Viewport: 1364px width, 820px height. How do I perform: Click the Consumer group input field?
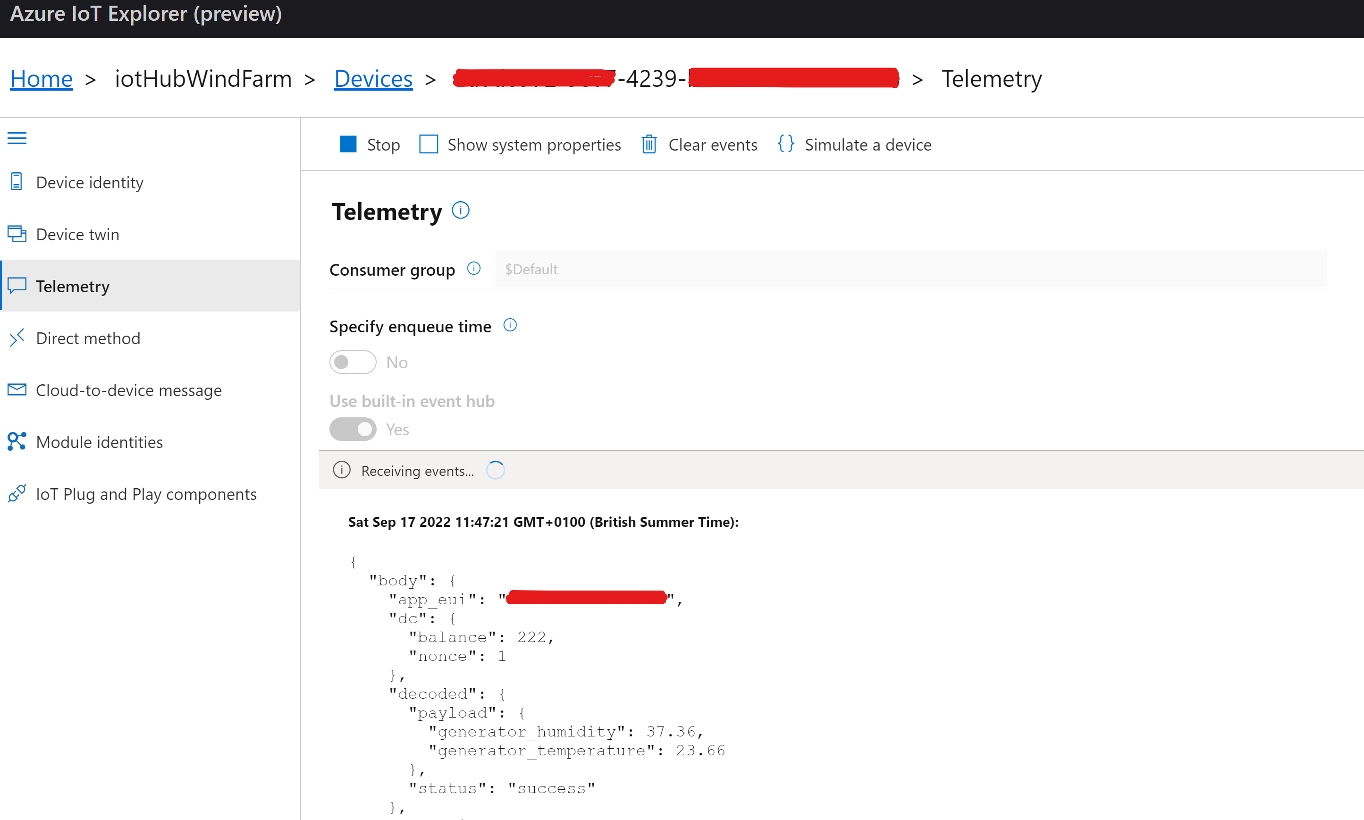[910, 269]
